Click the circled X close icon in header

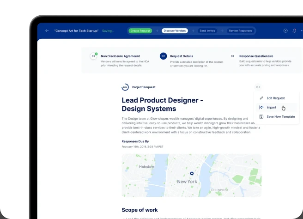pos(285,31)
